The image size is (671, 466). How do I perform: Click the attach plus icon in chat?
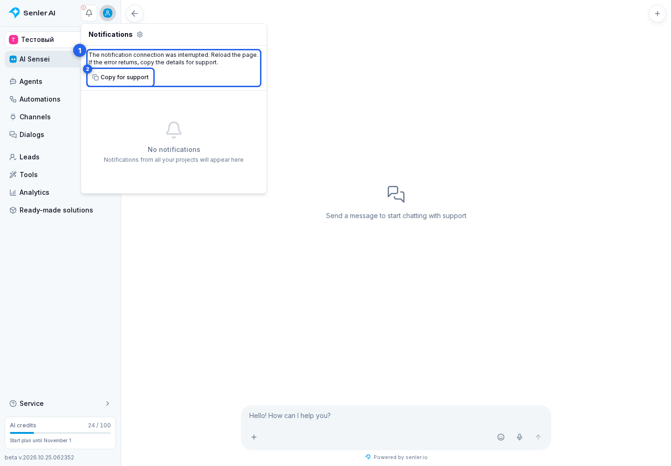point(254,437)
